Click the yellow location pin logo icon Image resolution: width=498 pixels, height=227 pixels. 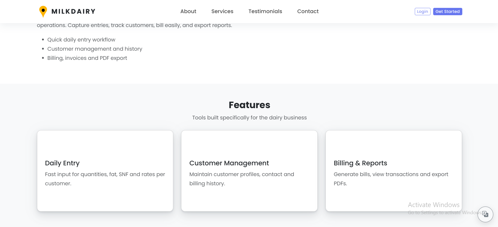pos(43,12)
